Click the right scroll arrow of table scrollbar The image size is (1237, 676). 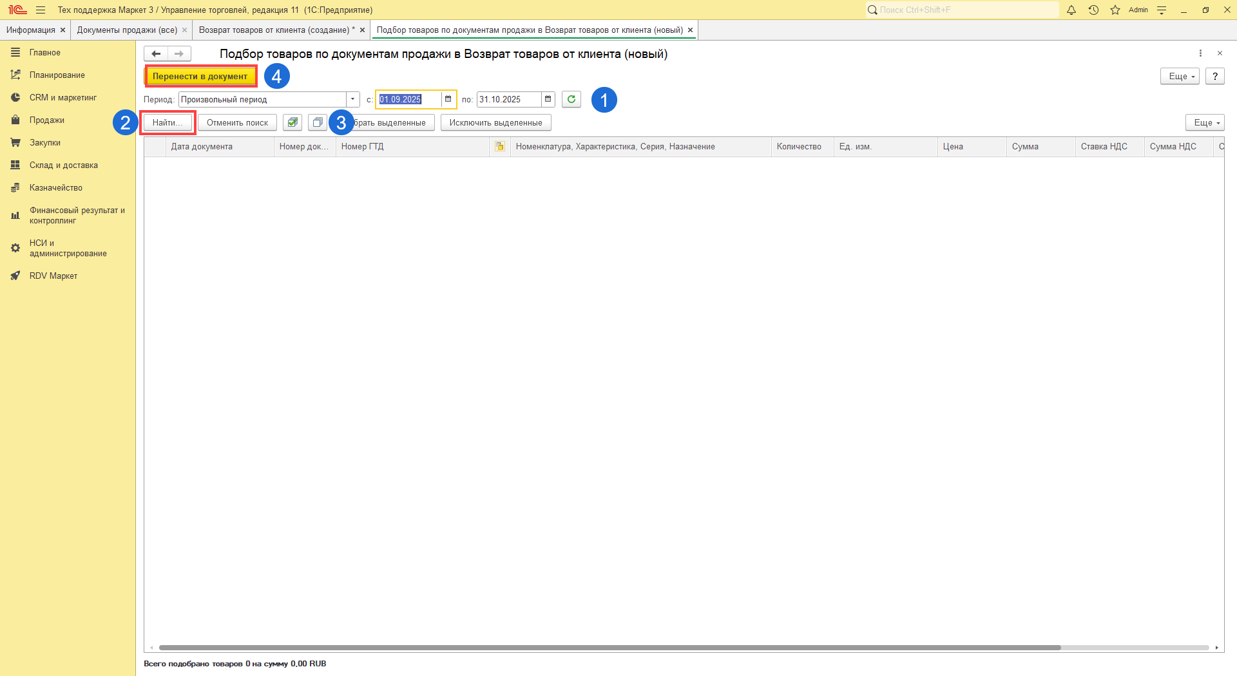[1216, 648]
